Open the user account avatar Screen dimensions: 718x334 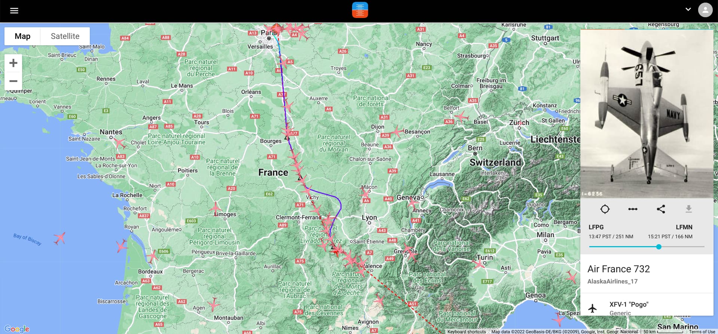(x=705, y=10)
